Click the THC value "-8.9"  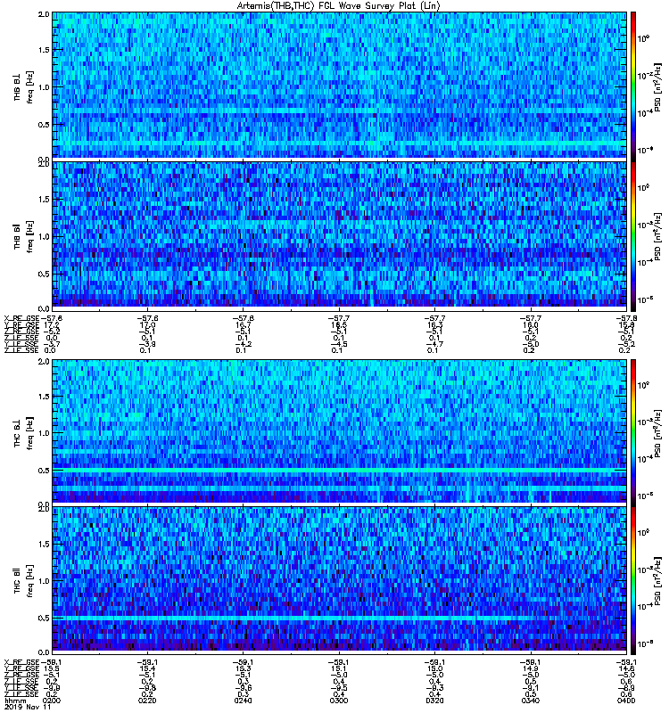point(625,688)
